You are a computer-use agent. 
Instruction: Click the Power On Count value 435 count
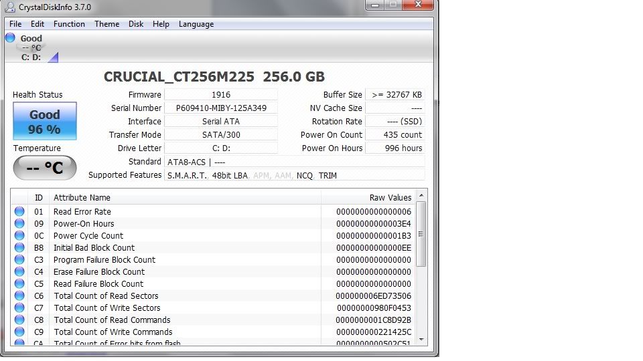pos(395,134)
